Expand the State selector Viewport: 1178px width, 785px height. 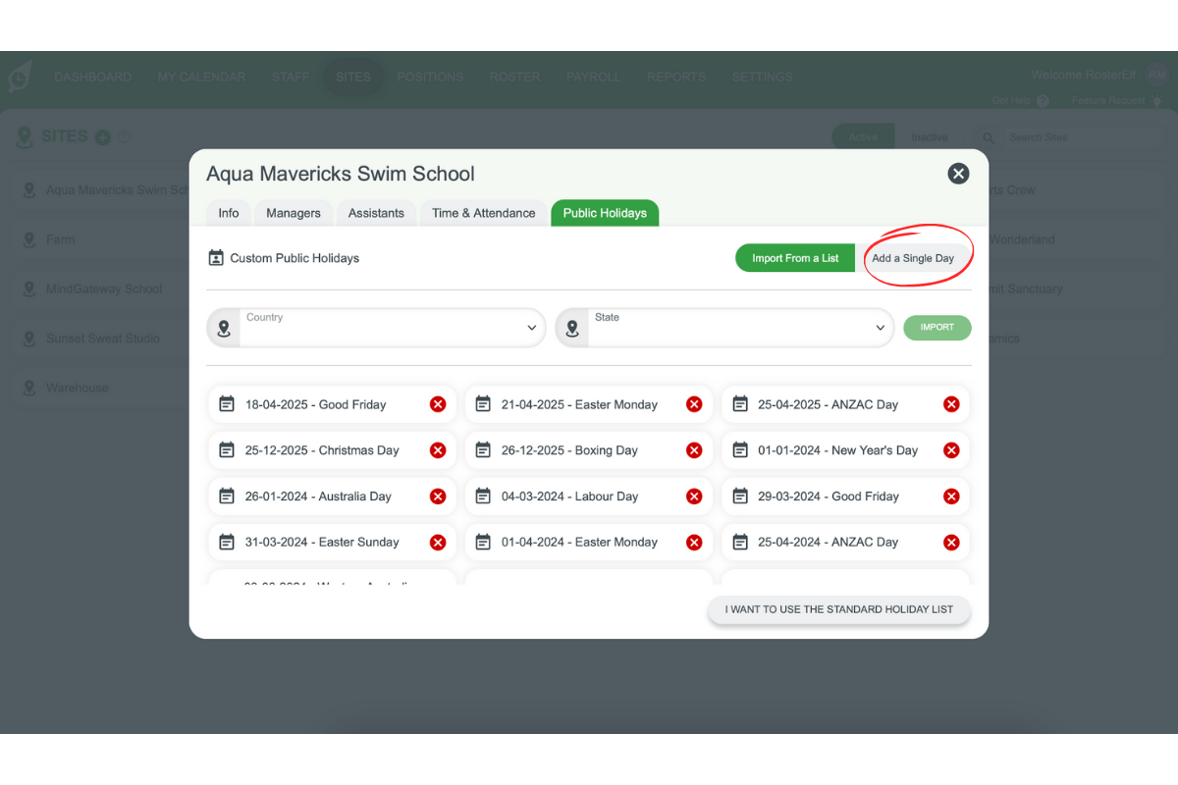pos(880,327)
